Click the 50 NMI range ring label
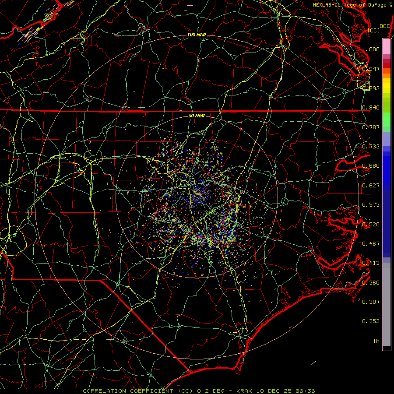This screenshot has width=394, height=394. point(197,116)
